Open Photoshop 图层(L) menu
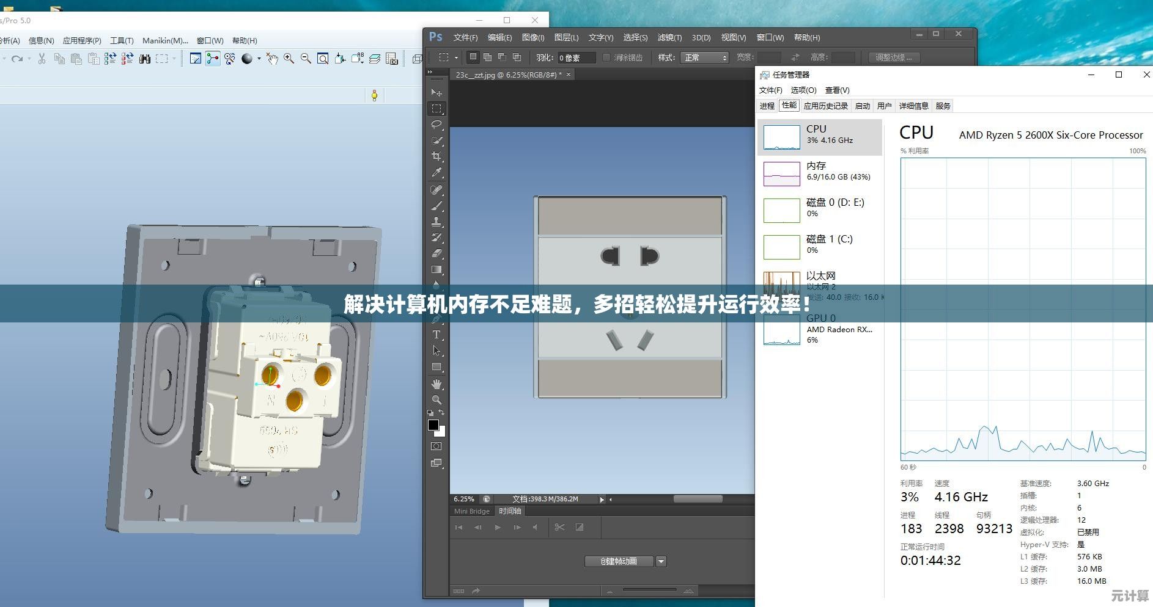 point(566,37)
